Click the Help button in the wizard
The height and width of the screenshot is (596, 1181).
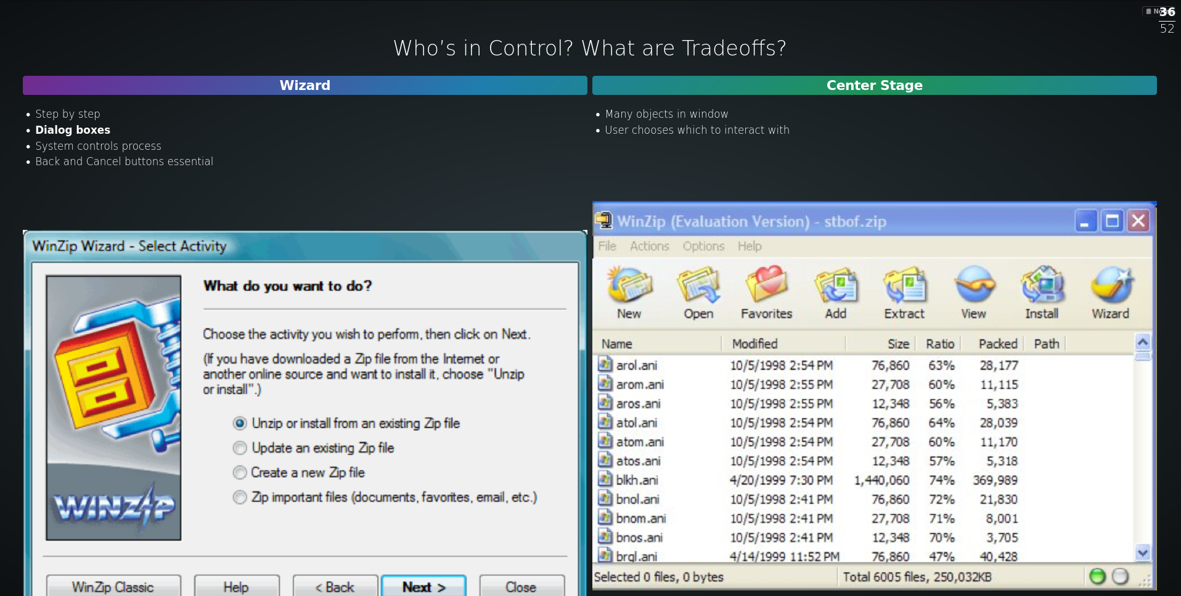click(x=237, y=586)
